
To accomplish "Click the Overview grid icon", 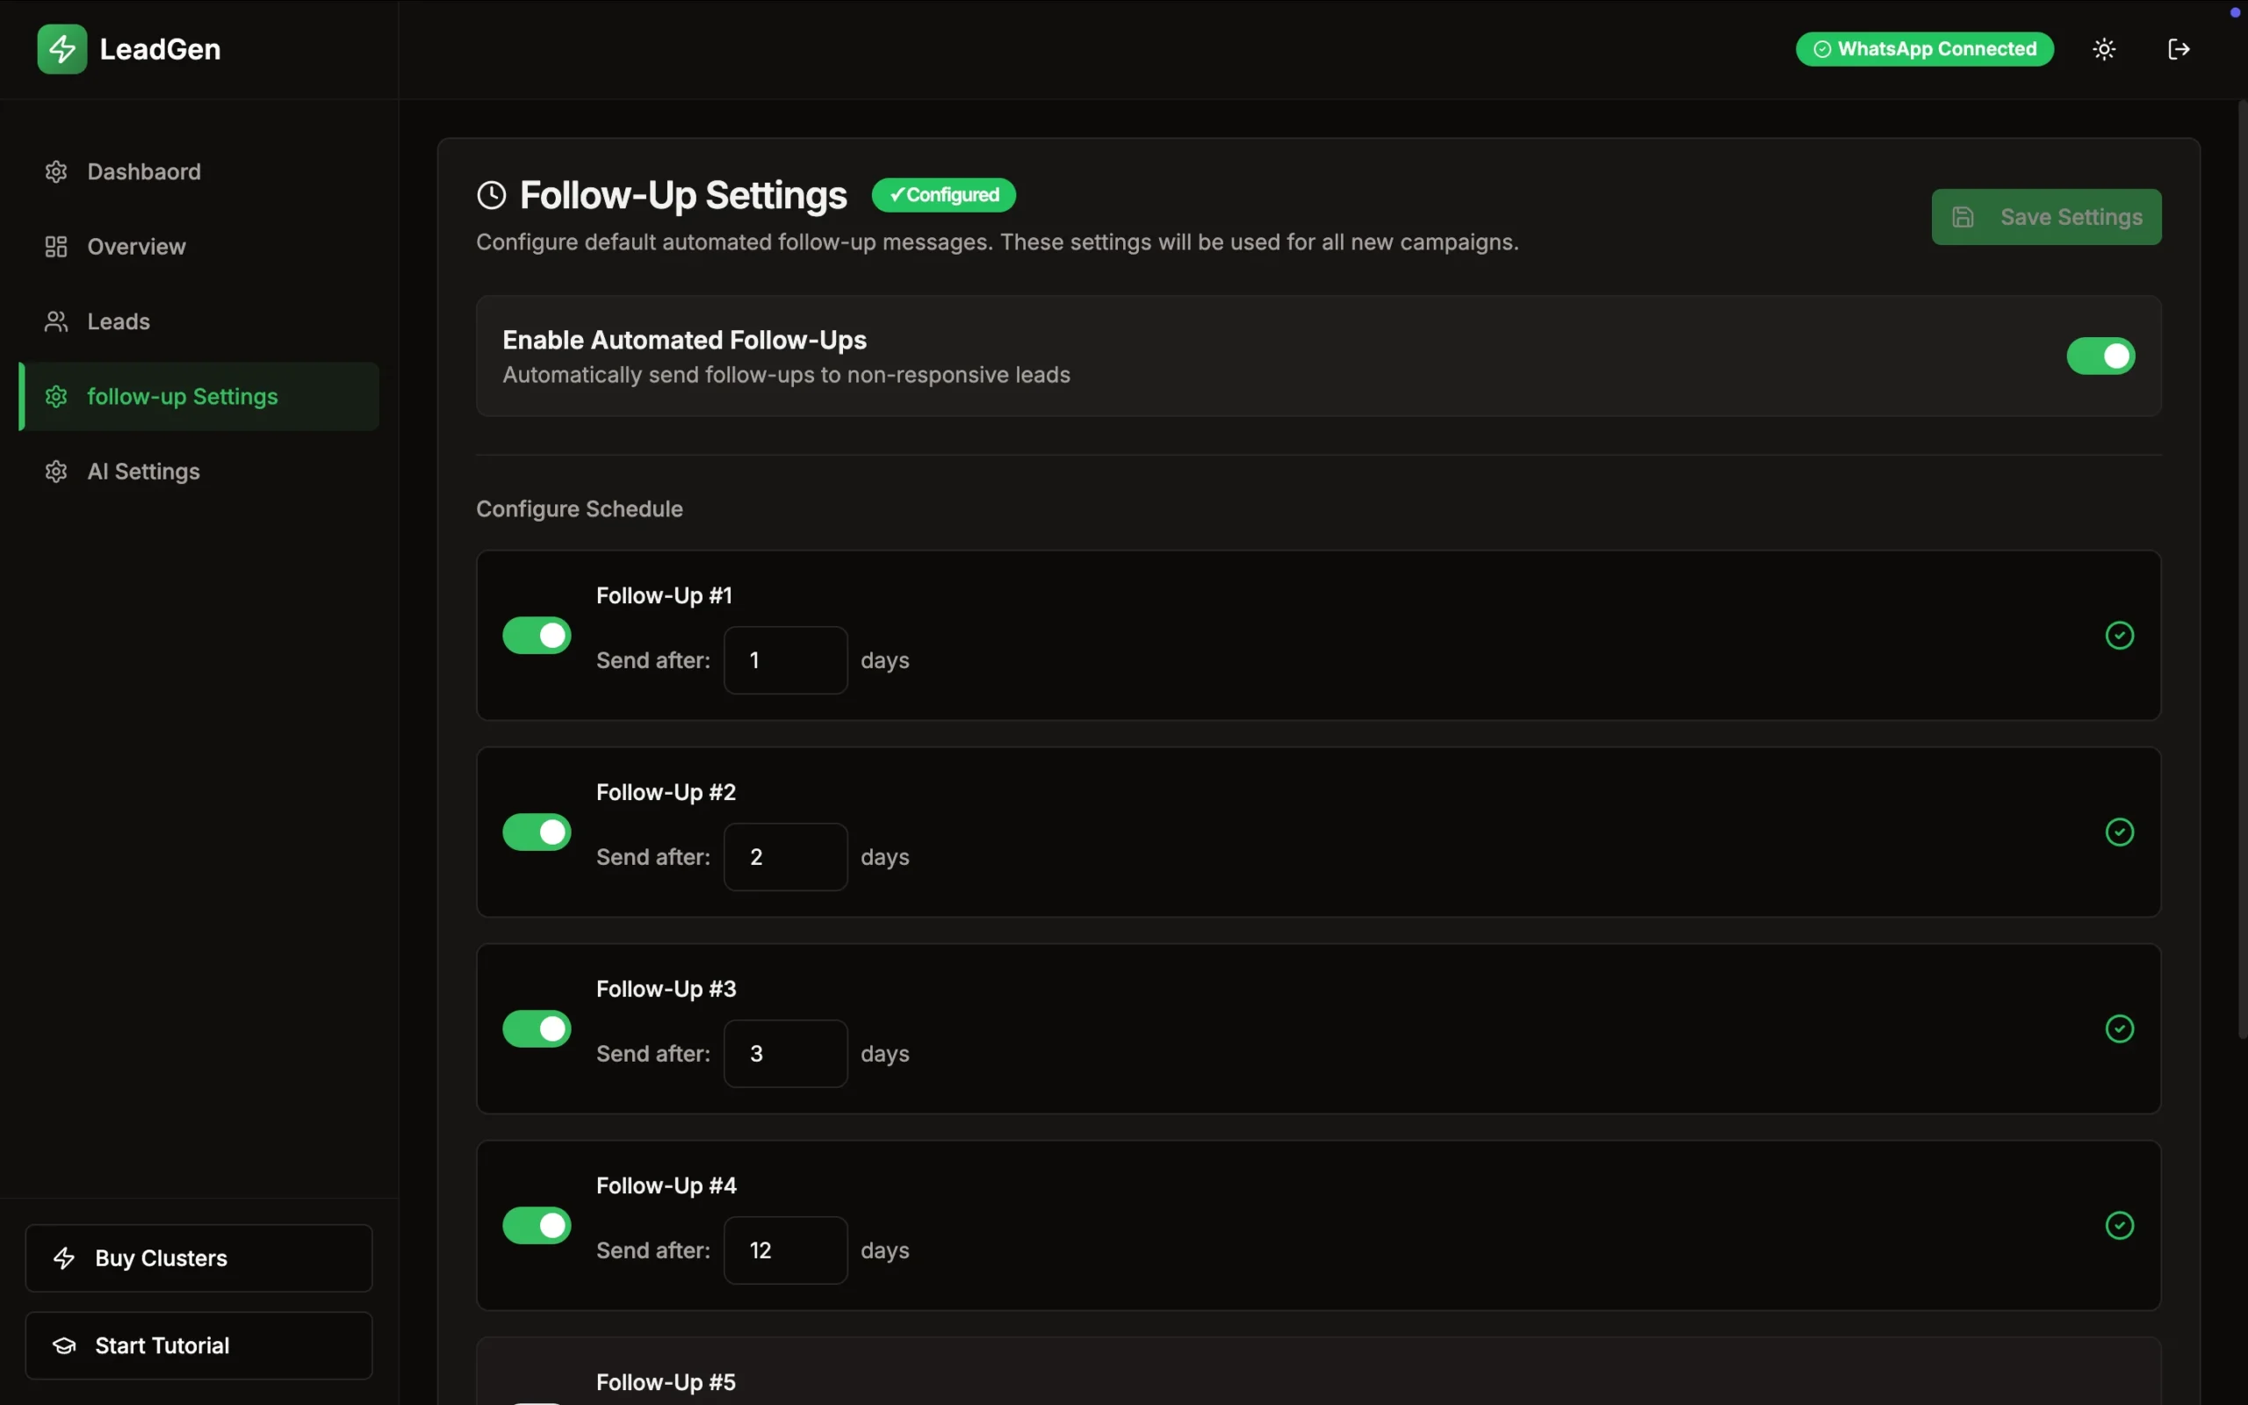I will [55, 246].
